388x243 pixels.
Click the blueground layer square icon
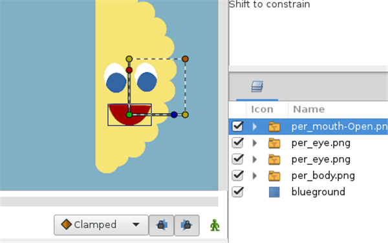point(274,192)
